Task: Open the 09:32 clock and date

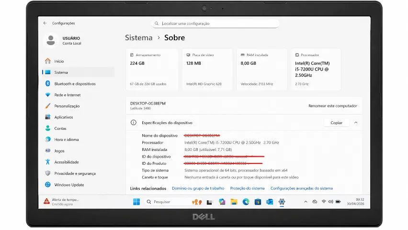Action: pyautogui.click(x=355, y=202)
